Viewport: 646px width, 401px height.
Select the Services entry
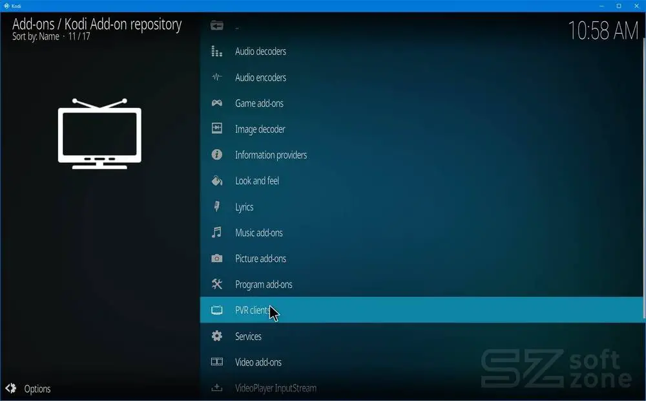[421, 336]
